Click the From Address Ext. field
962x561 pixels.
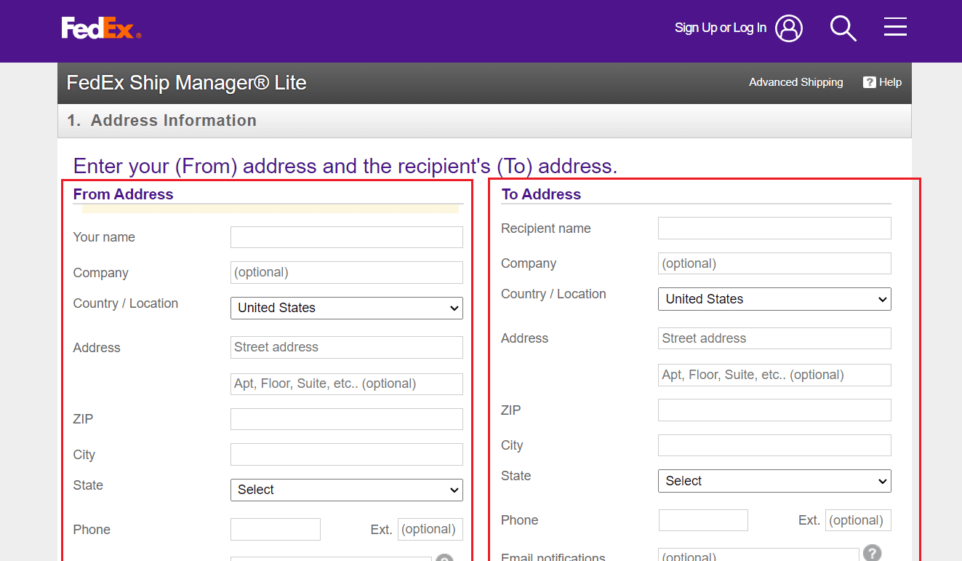[430, 529]
